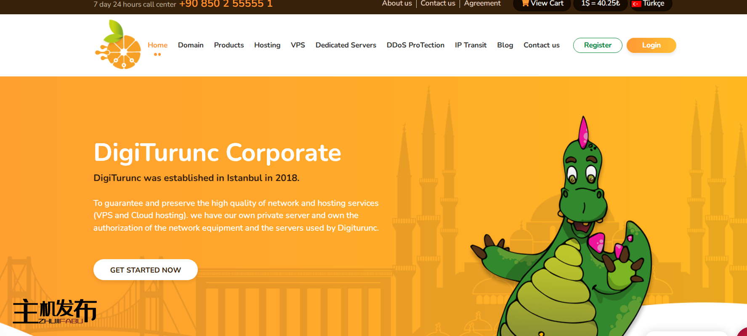Expand the Hosting menu
Screen dimensions: 747x336
click(267, 45)
